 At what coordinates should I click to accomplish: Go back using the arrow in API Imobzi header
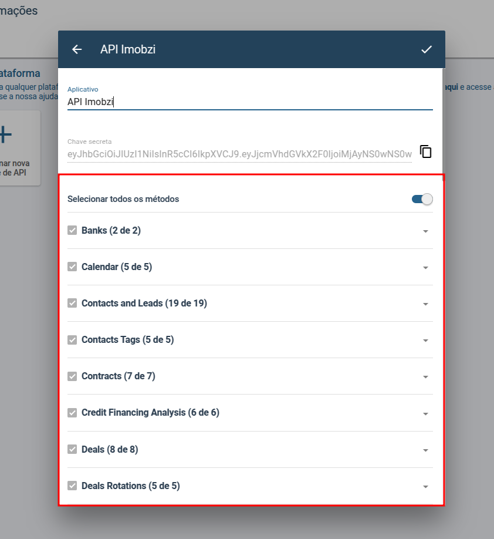77,49
